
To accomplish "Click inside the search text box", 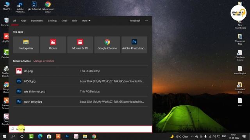I will pyautogui.click(x=80, y=129).
